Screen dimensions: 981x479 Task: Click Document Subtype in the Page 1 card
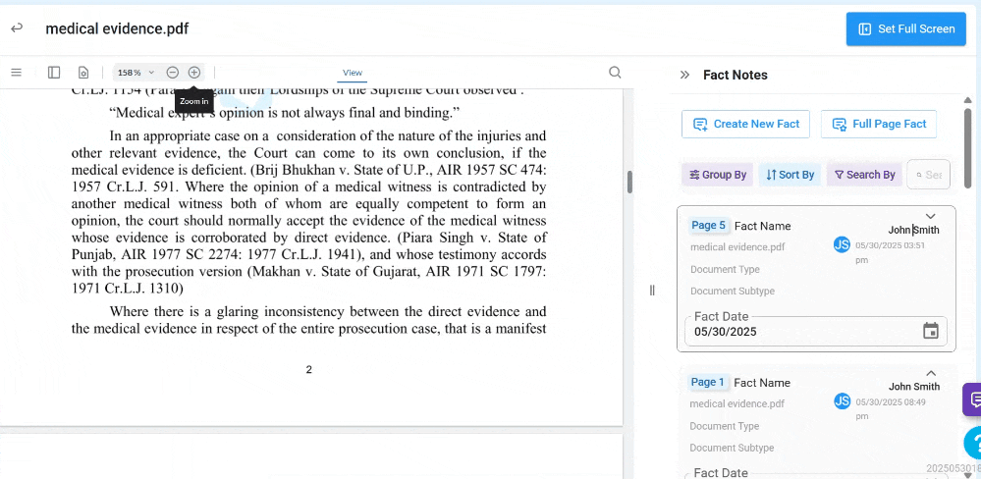point(732,448)
